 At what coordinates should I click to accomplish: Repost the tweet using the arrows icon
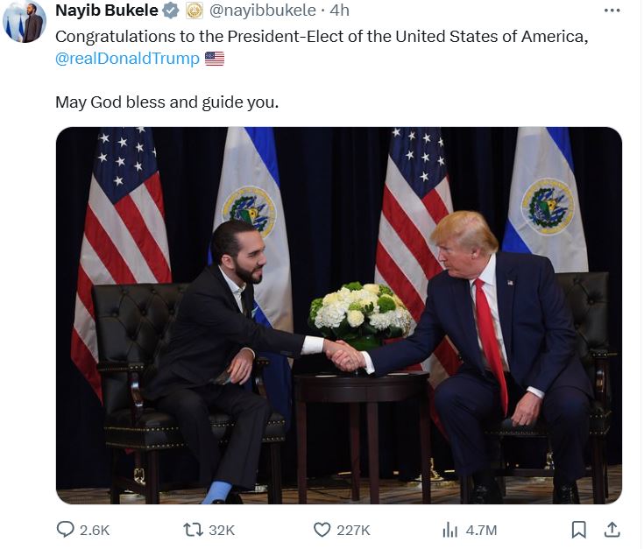pos(192,530)
